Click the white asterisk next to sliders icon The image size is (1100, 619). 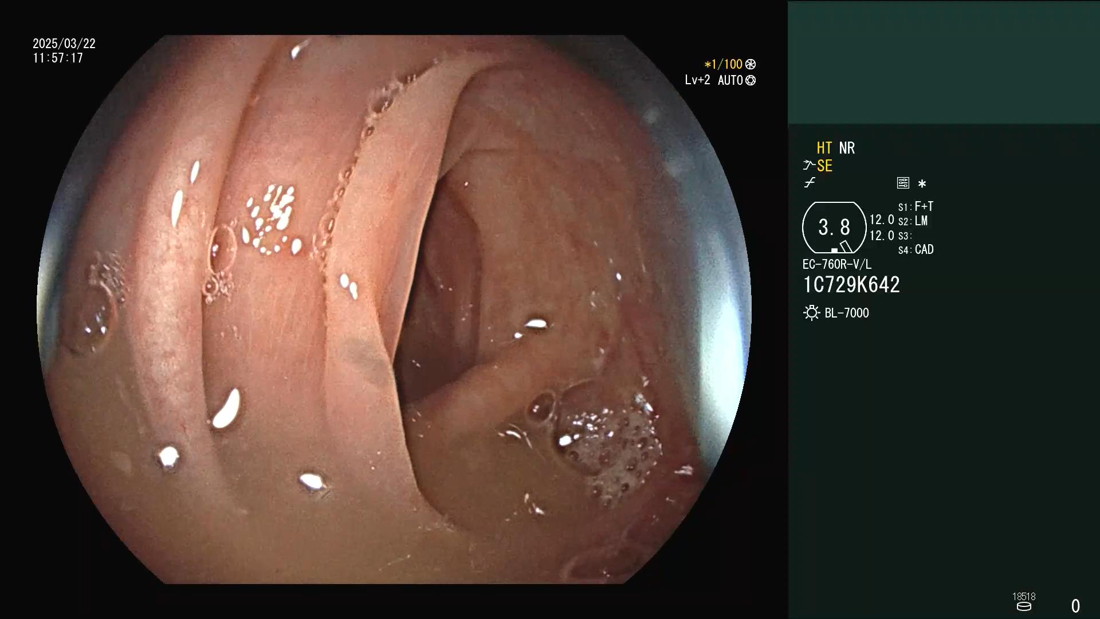922,184
